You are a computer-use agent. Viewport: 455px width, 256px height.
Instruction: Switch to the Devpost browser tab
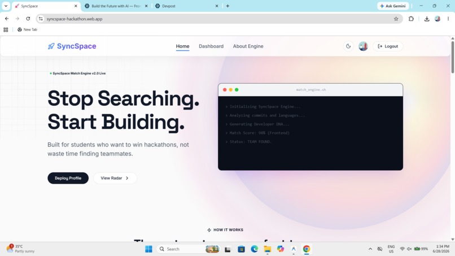(x=186, y=6)
